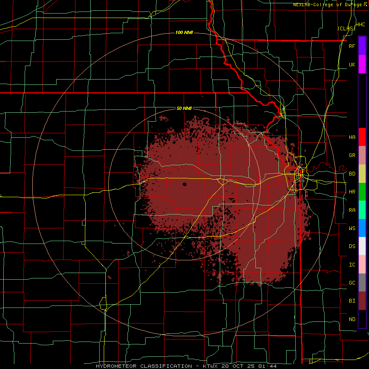The image size is (369, 369).
Task: Click the HYDROMETEOR CLASSIFICATION footer title
Action: click(x=144, y=366)
